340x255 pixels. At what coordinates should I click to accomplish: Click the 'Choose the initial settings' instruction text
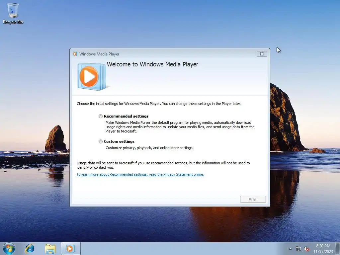[159, 104]
